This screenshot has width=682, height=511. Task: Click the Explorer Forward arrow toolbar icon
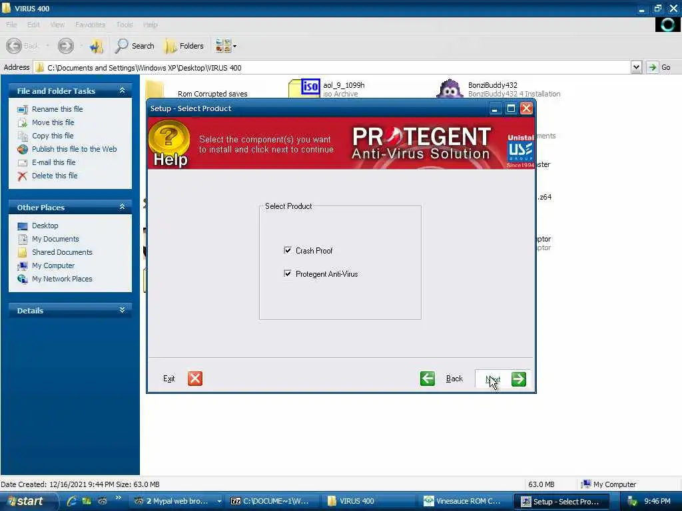pyautogui.click(x=66, y=46)
